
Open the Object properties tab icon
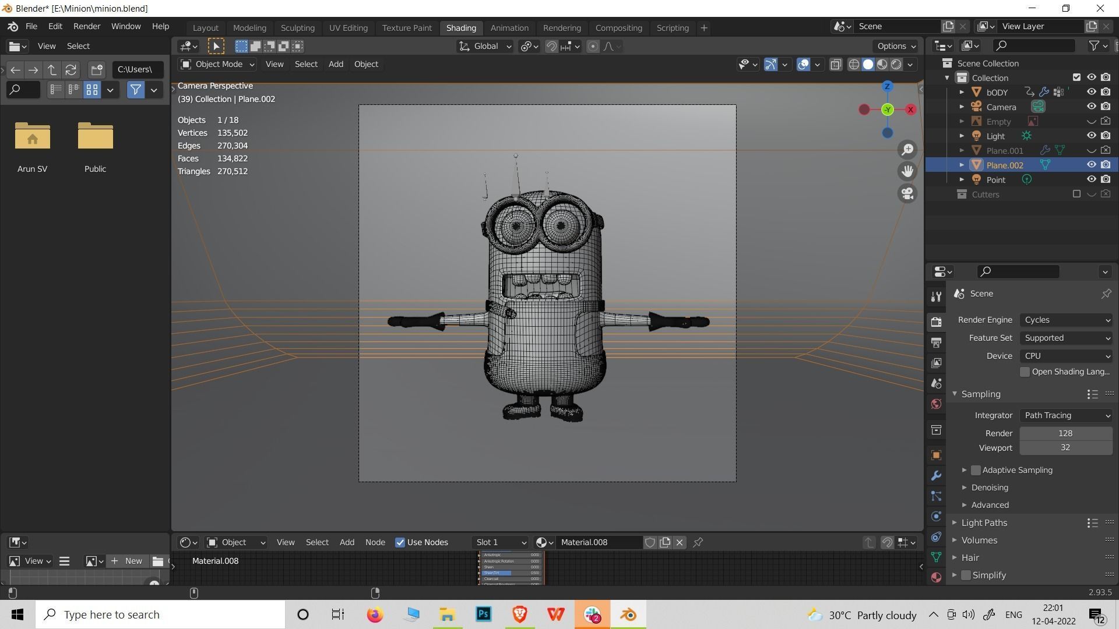click(x=936, y=455)
